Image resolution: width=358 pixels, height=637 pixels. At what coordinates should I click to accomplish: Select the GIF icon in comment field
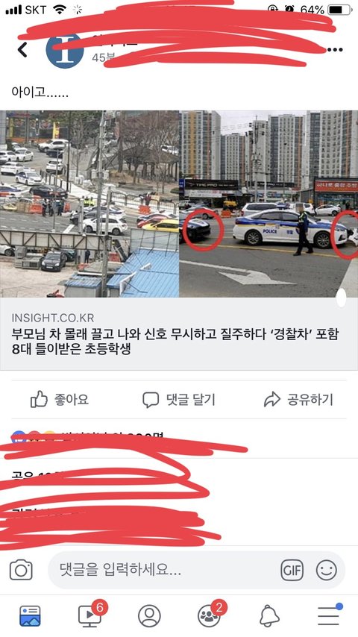pyautogui.click(x=292, y=570)
